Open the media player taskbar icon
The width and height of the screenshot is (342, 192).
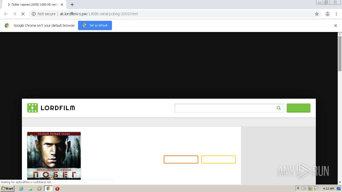[39, 189]
